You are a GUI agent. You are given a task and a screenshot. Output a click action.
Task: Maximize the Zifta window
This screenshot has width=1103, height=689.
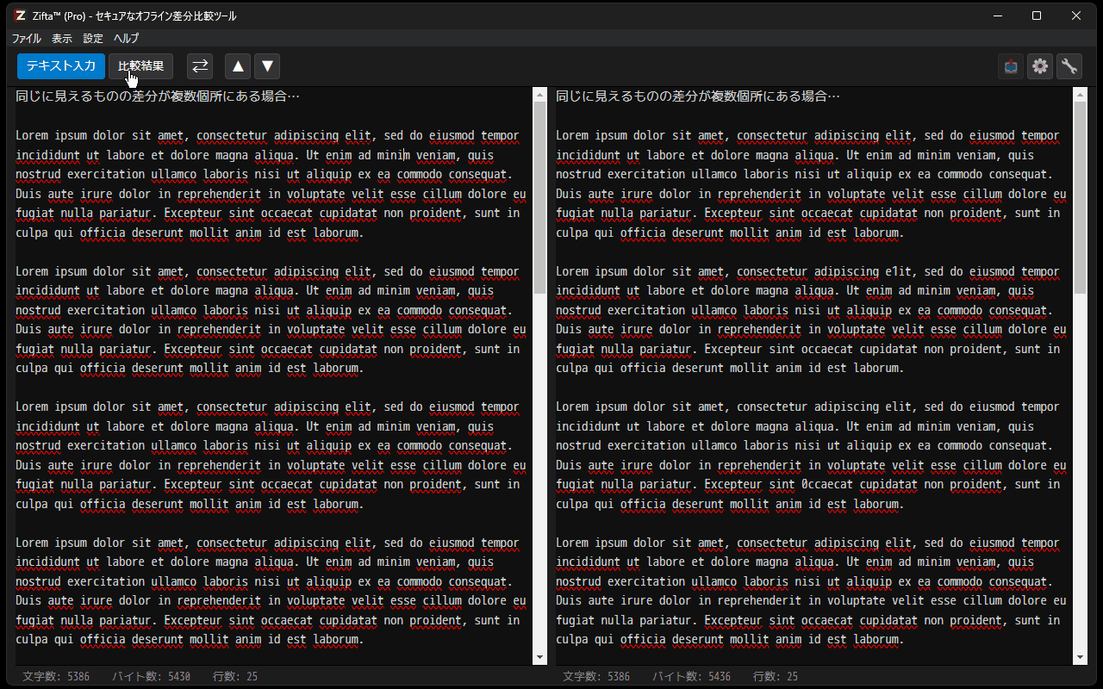pyautogui.click(x=1037, y=16)
